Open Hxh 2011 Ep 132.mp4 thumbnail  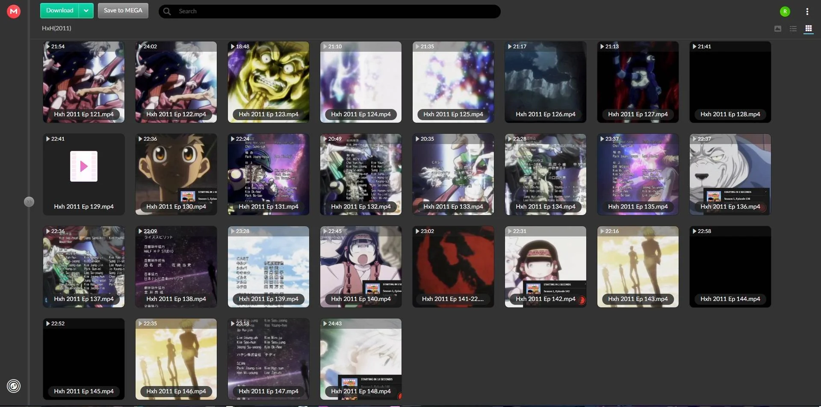pos(361,174)
